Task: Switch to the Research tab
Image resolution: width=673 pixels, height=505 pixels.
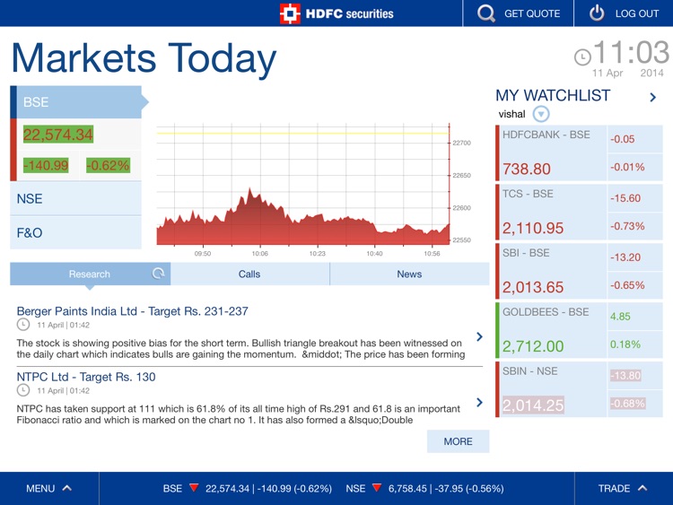Action: (90, 274)
